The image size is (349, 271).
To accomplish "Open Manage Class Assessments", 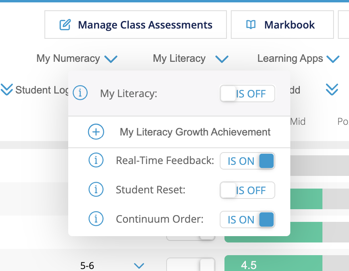I will tap(136, 25).
